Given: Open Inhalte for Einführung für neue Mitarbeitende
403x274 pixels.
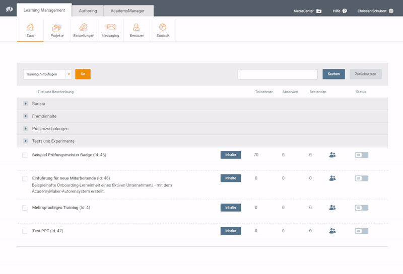Looking at the screenshot, I should coord(231,178).
